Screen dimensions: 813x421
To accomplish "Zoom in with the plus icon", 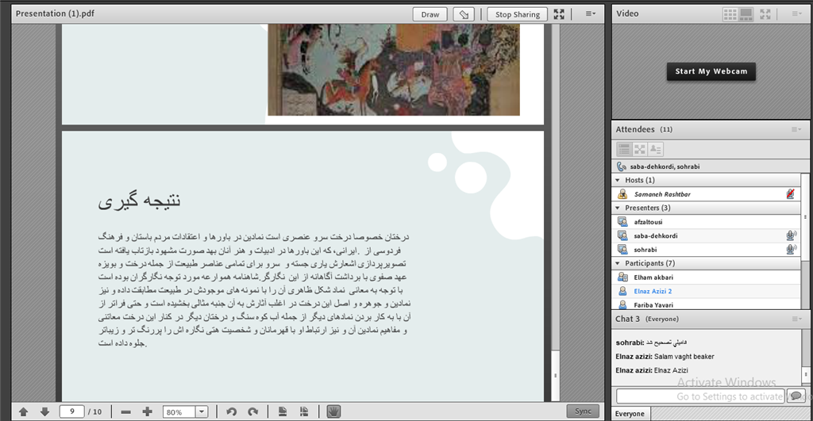I will [x=147, y=411].
